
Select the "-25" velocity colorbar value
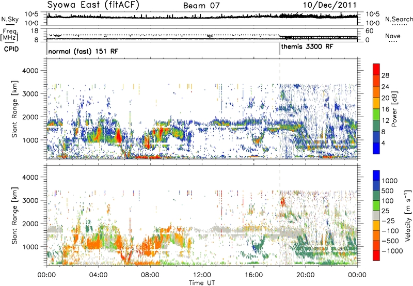click(x=389, y=221)
